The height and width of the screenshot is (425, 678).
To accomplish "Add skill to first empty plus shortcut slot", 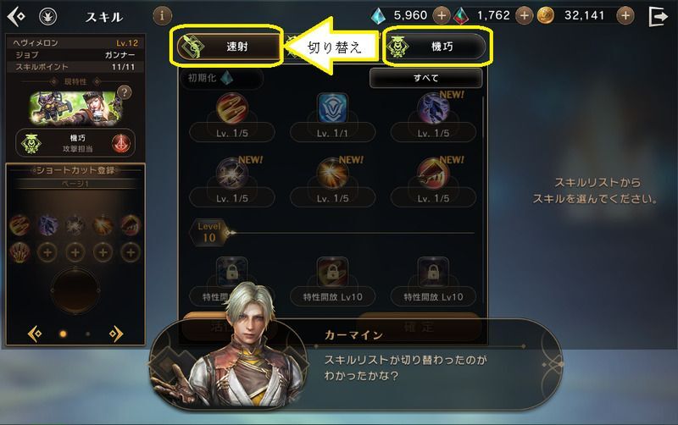I will pyautogui.click(x=47, y=252).
